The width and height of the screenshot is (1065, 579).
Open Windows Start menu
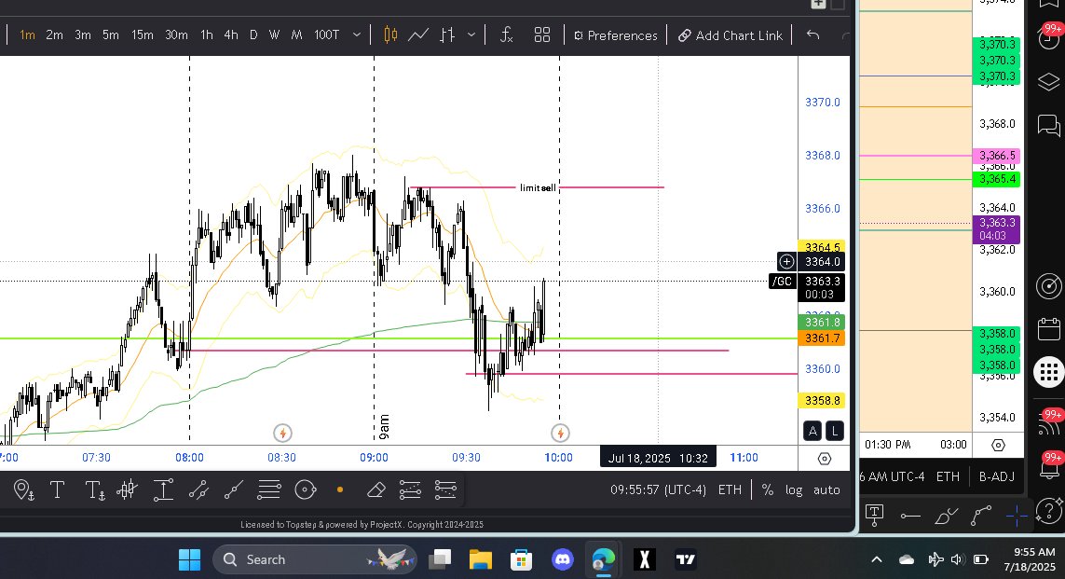click(x=189, y=560)
